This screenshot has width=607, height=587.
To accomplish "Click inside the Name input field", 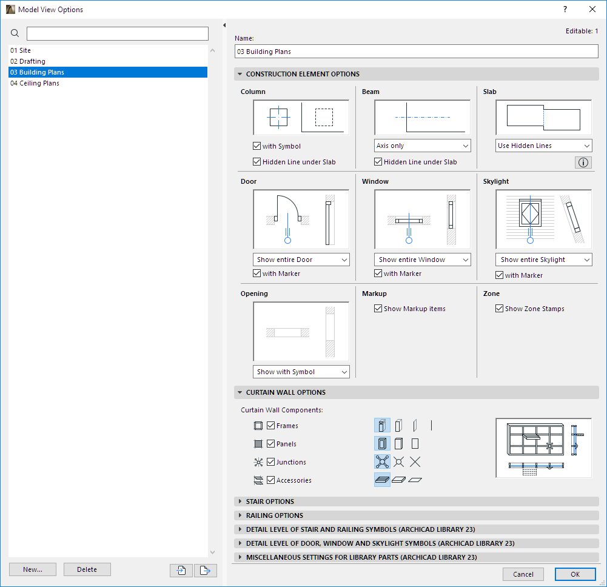I will pyautogui.click(x=416, y=51).
